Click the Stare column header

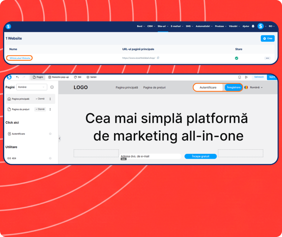(x=239, y=49)
